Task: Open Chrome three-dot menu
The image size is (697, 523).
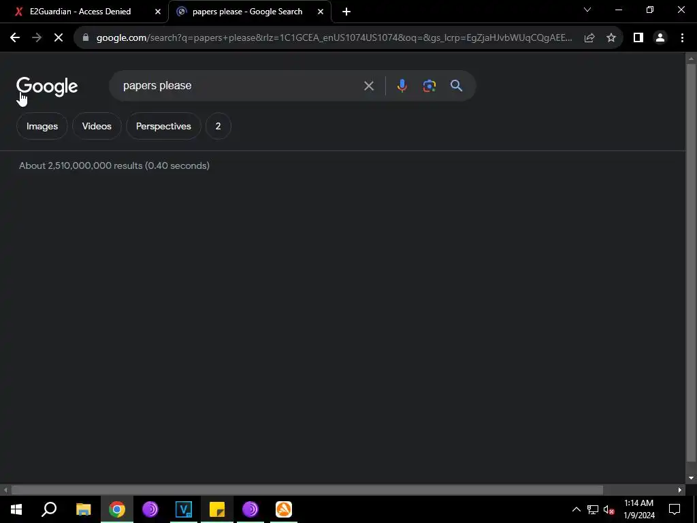Action: click(x=682, y=38)
